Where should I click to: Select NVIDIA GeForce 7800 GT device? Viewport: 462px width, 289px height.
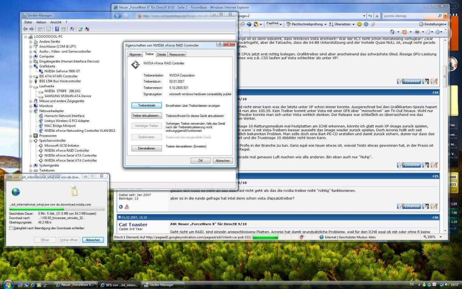point(62,71)
